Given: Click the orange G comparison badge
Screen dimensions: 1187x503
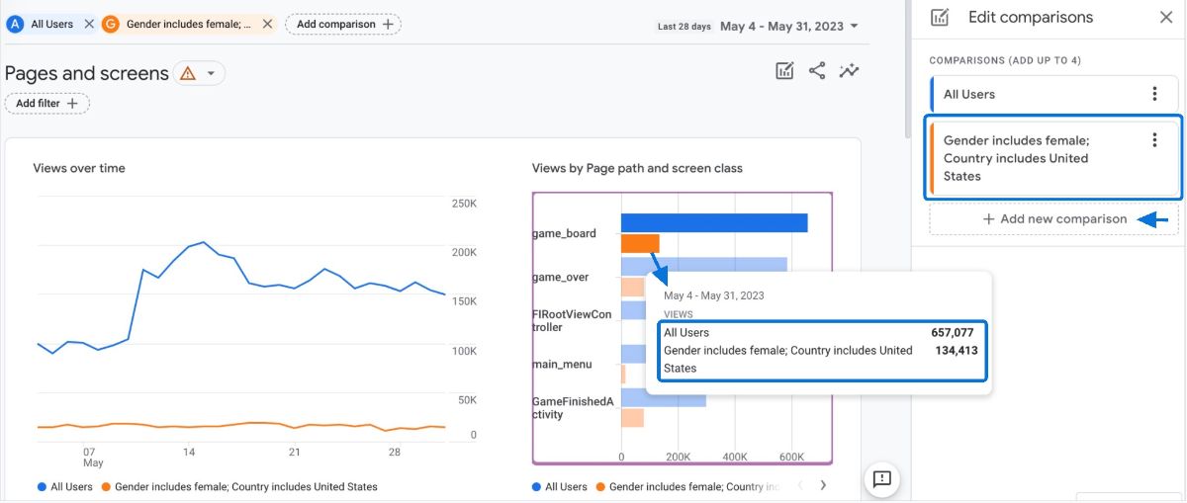Looking at the screenshot, I should point(111,24).
